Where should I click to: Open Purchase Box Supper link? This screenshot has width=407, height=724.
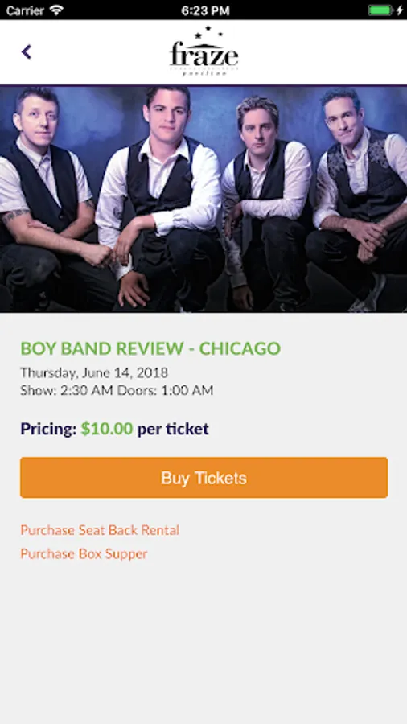click(x=84, y=553)
